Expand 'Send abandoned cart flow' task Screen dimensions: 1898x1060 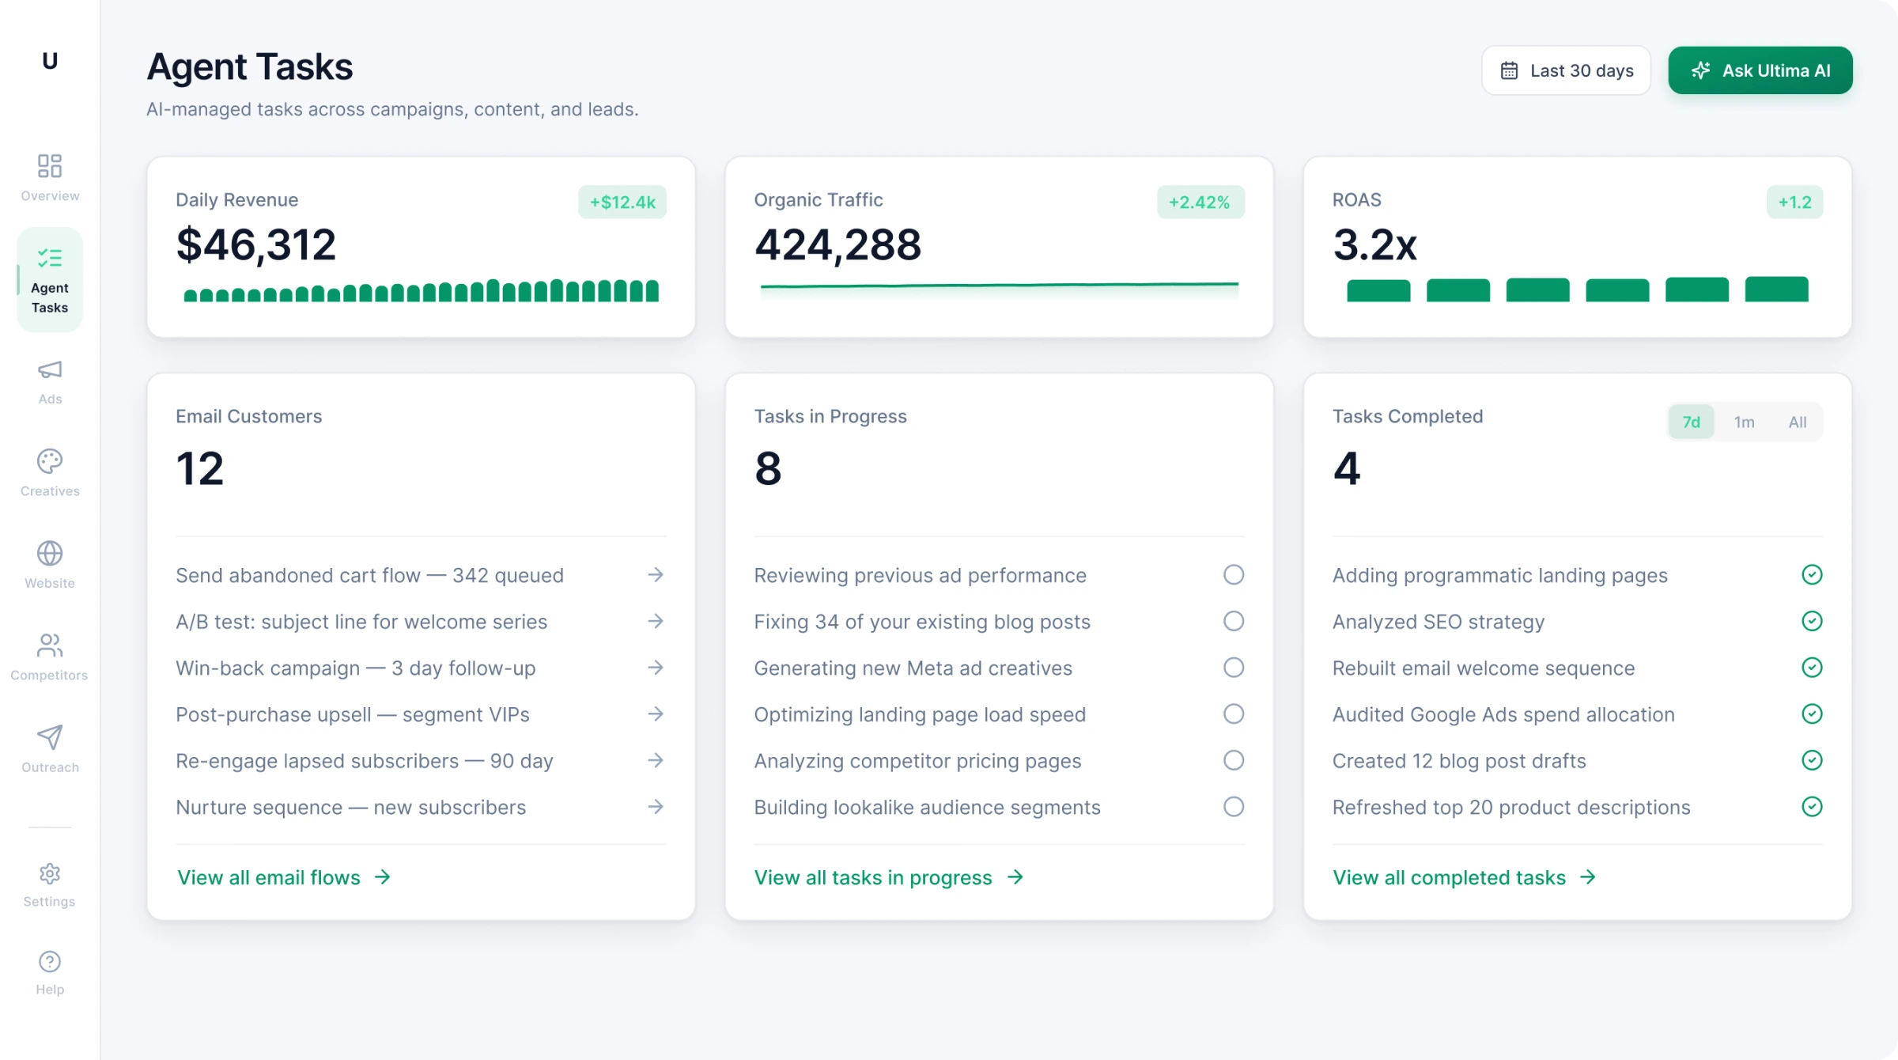coord(656,575)
